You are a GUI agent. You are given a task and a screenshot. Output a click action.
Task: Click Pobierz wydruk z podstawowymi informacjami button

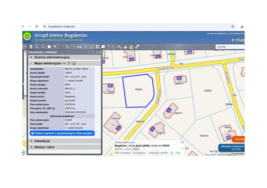[62, 133]
